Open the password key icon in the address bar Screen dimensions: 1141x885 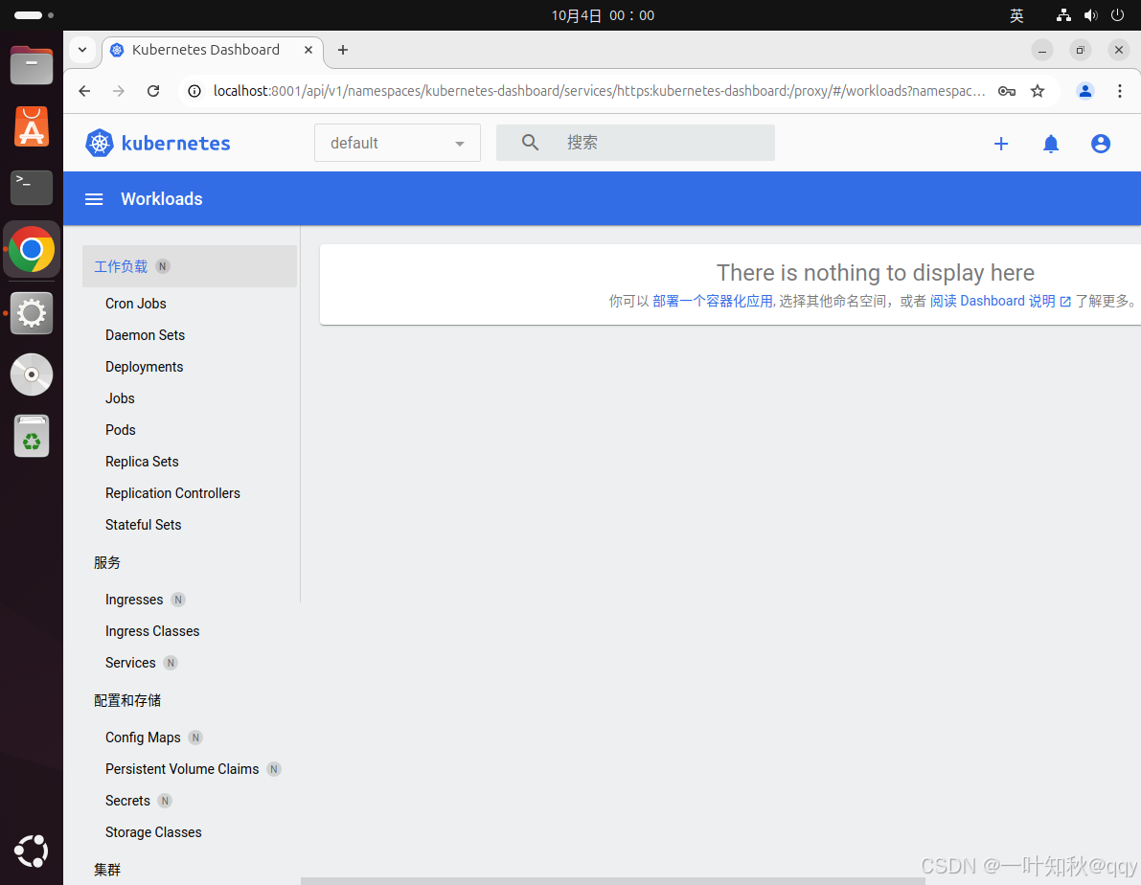(x=1006, y=91)
